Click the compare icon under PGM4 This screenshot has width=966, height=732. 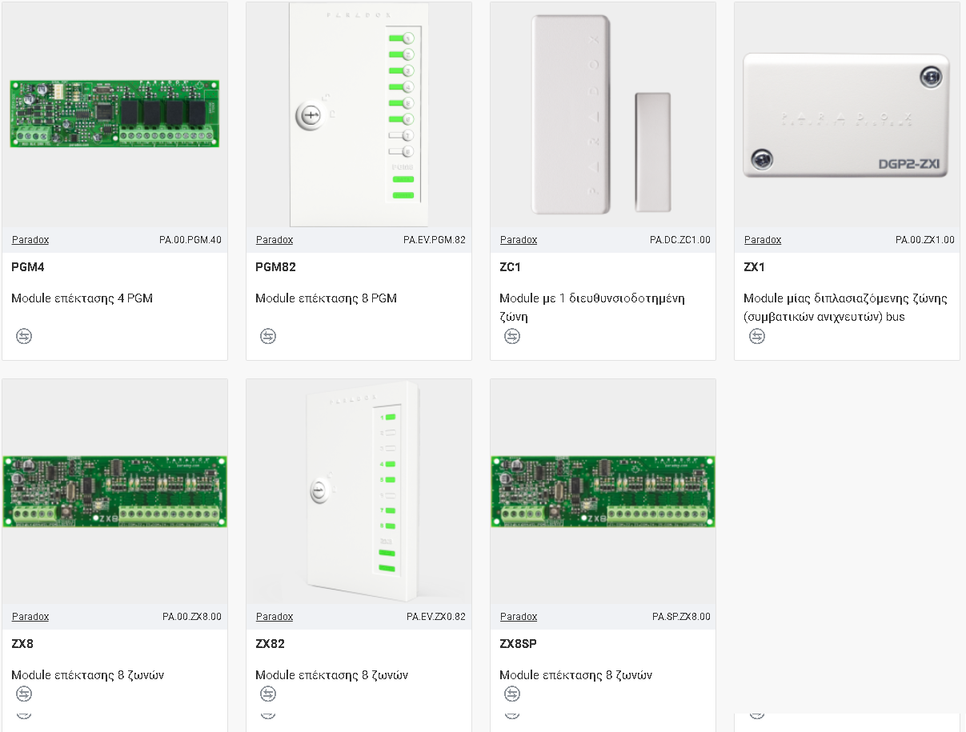24,337
